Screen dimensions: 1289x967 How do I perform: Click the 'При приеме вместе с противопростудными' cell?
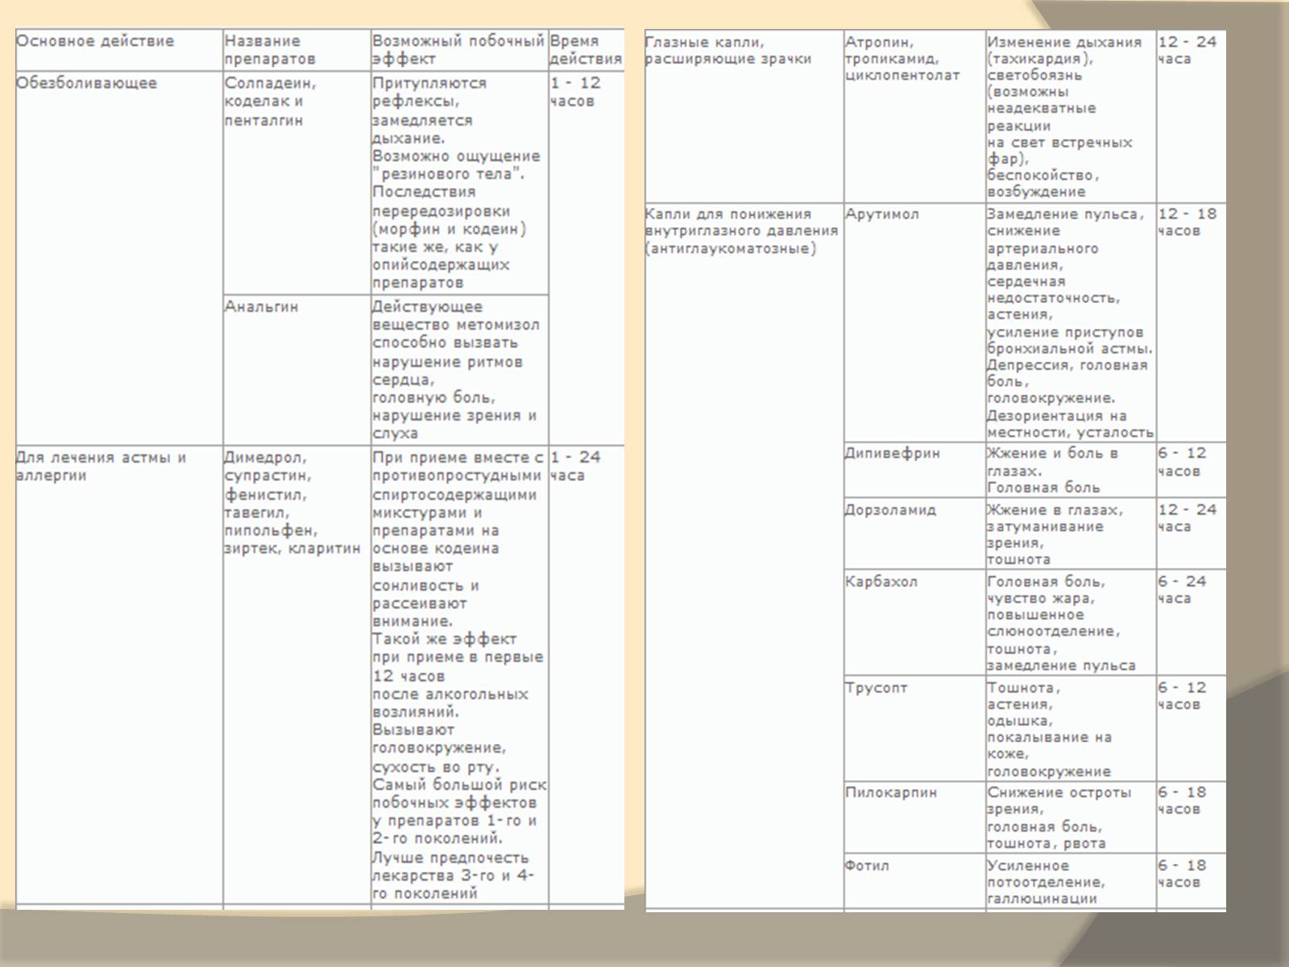click(x=459, y=674)
